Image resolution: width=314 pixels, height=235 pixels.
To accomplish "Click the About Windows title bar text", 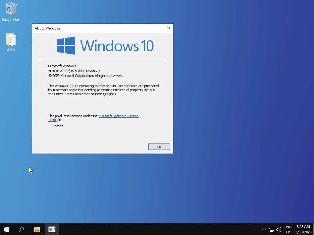I will pyautogui.click(x=48, y=28).
